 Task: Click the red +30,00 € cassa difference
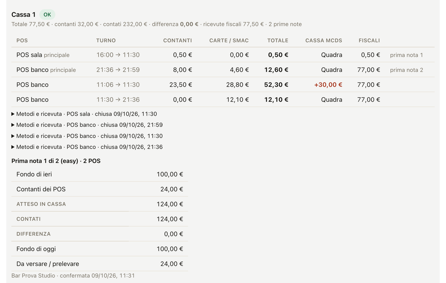[x=328, y=85]
